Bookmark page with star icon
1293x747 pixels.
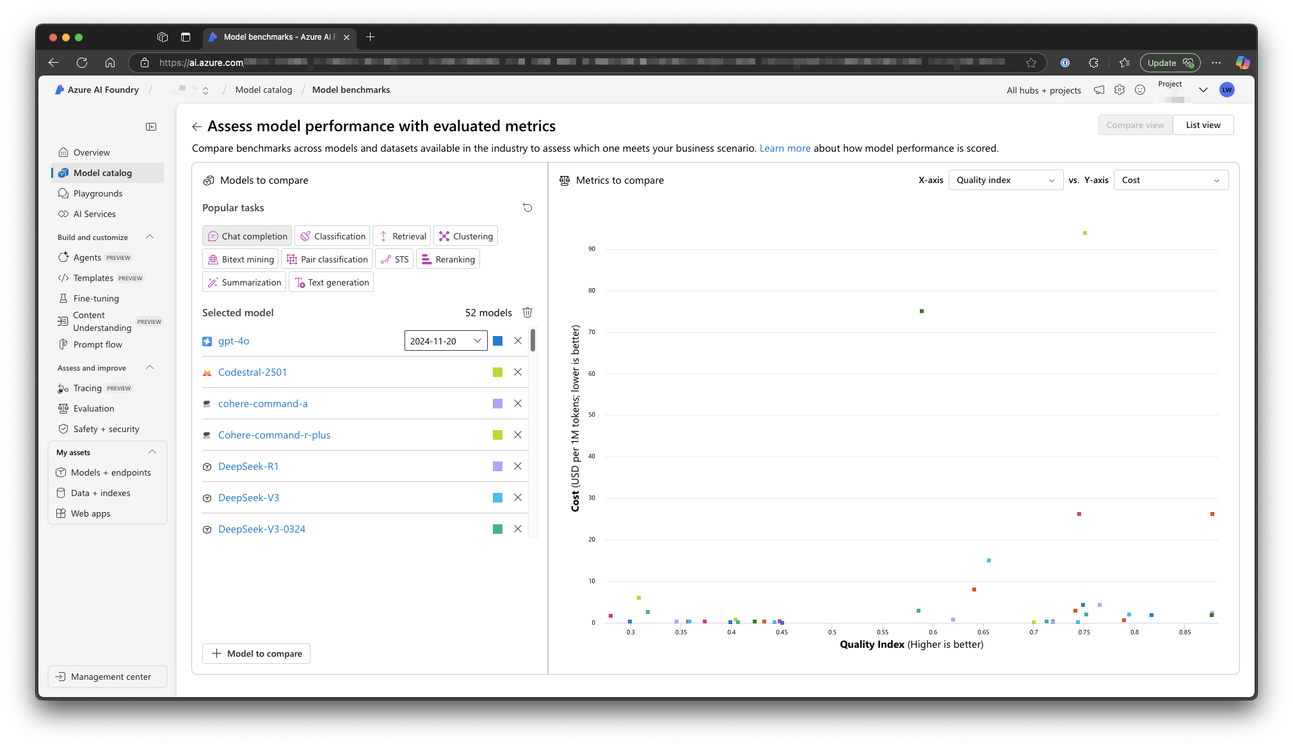[1031, 63]
